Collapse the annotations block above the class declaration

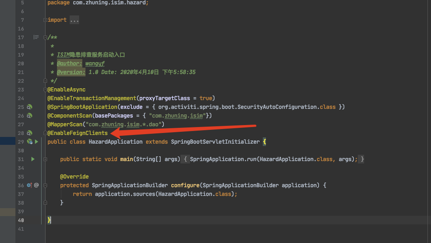point(45,89)
